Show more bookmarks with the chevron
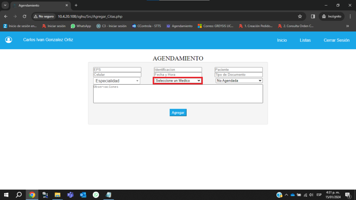 (347, 26)
